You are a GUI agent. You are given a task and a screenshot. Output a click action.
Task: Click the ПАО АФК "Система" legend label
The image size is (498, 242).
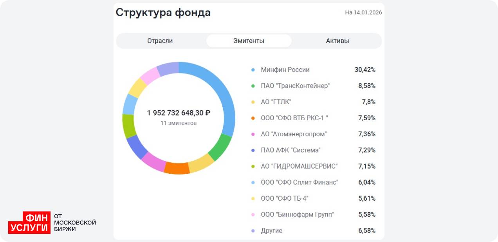point(290,150)
